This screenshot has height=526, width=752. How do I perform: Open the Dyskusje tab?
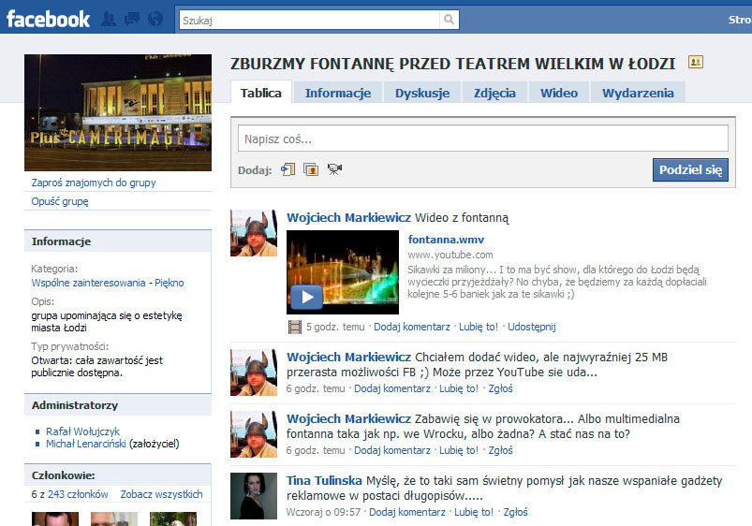[x=422, y=93]
